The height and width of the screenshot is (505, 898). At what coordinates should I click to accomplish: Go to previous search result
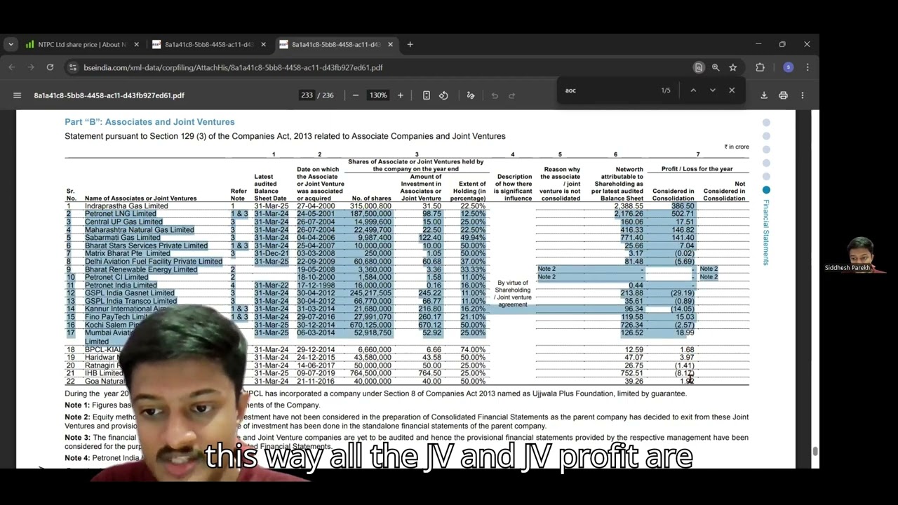click(x=693, y=90)
